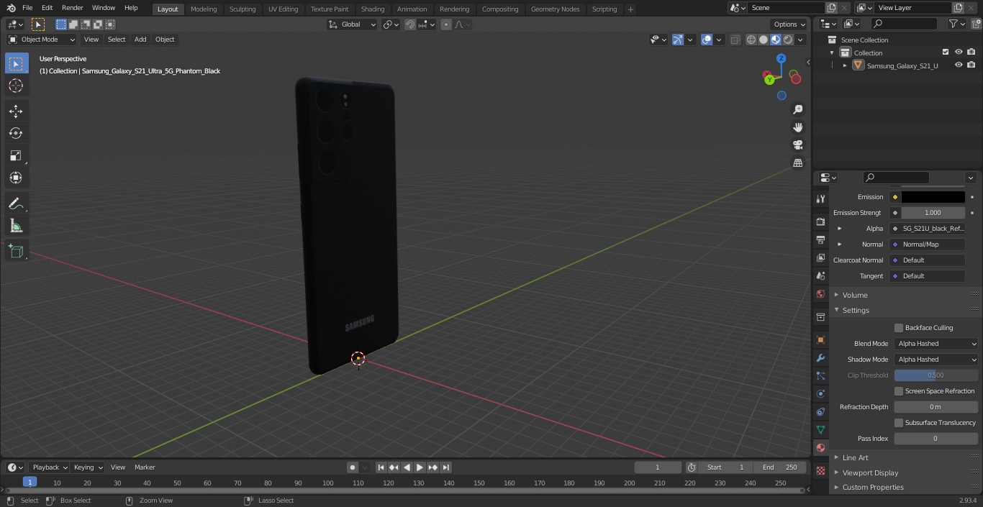The width and height of the screenshot is (983, 507).
Task: Switch to wireframe viewport shading
Action: click(751, 40)
